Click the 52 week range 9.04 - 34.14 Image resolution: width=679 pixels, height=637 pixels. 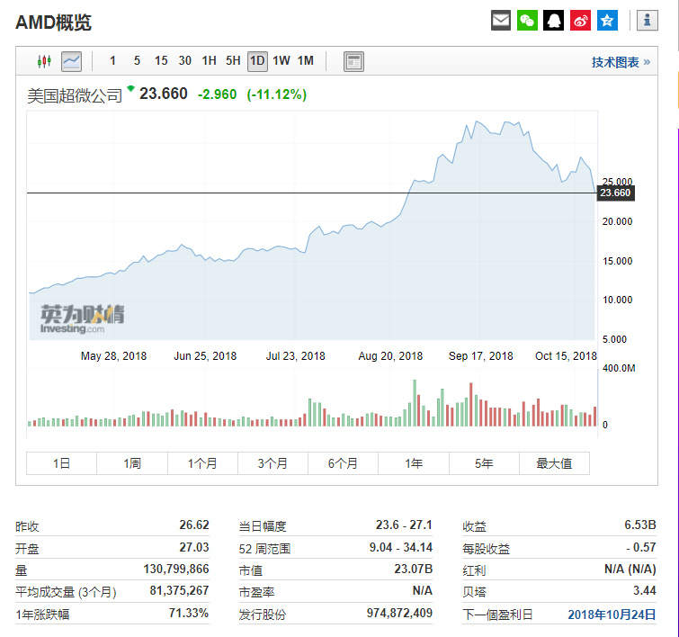(x=400, y=547)
